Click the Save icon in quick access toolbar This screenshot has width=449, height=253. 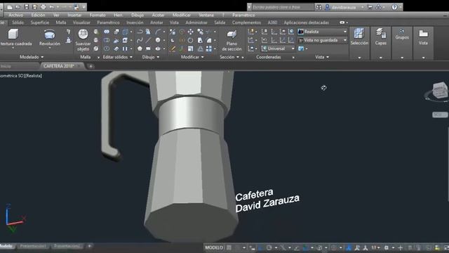[x=27, y=7]
